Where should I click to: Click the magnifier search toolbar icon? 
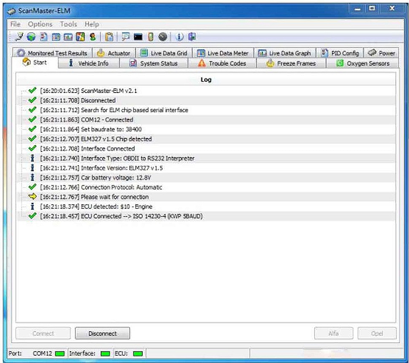(126, 37)
